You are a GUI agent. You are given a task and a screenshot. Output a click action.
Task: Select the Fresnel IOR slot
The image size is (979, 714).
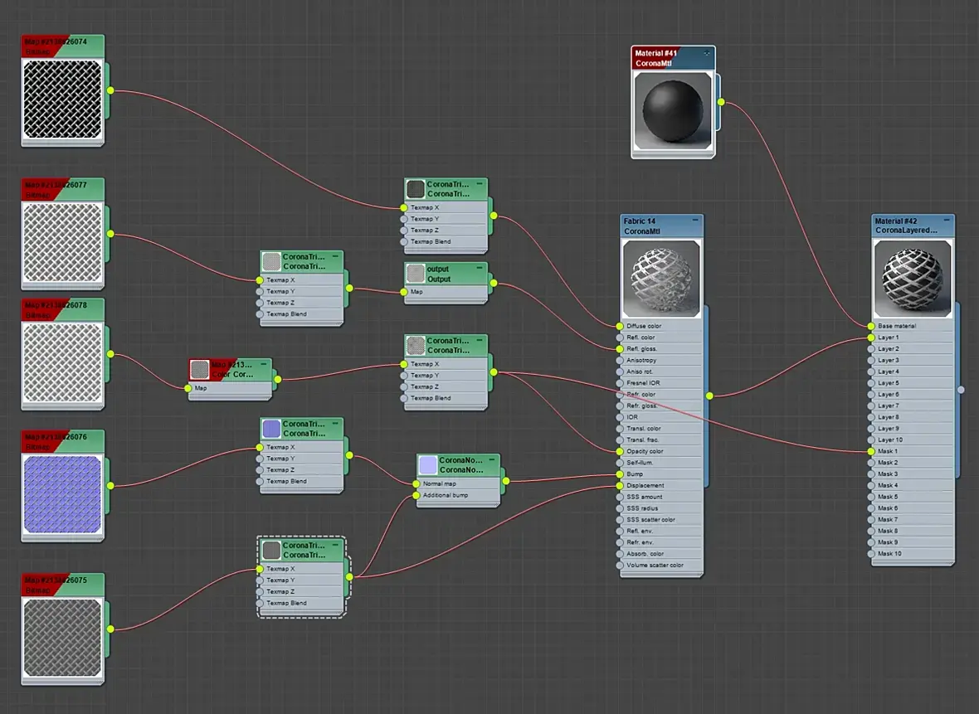click(661, 382)
